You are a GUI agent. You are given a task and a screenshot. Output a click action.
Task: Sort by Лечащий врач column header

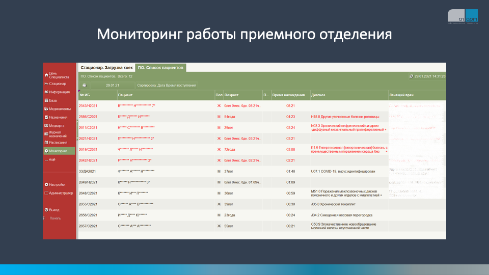coord(417,95)
